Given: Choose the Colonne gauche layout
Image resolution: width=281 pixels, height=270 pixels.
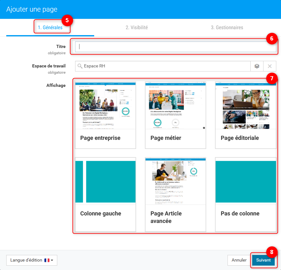Looking at the screenshot, I should tap(105, 194).
